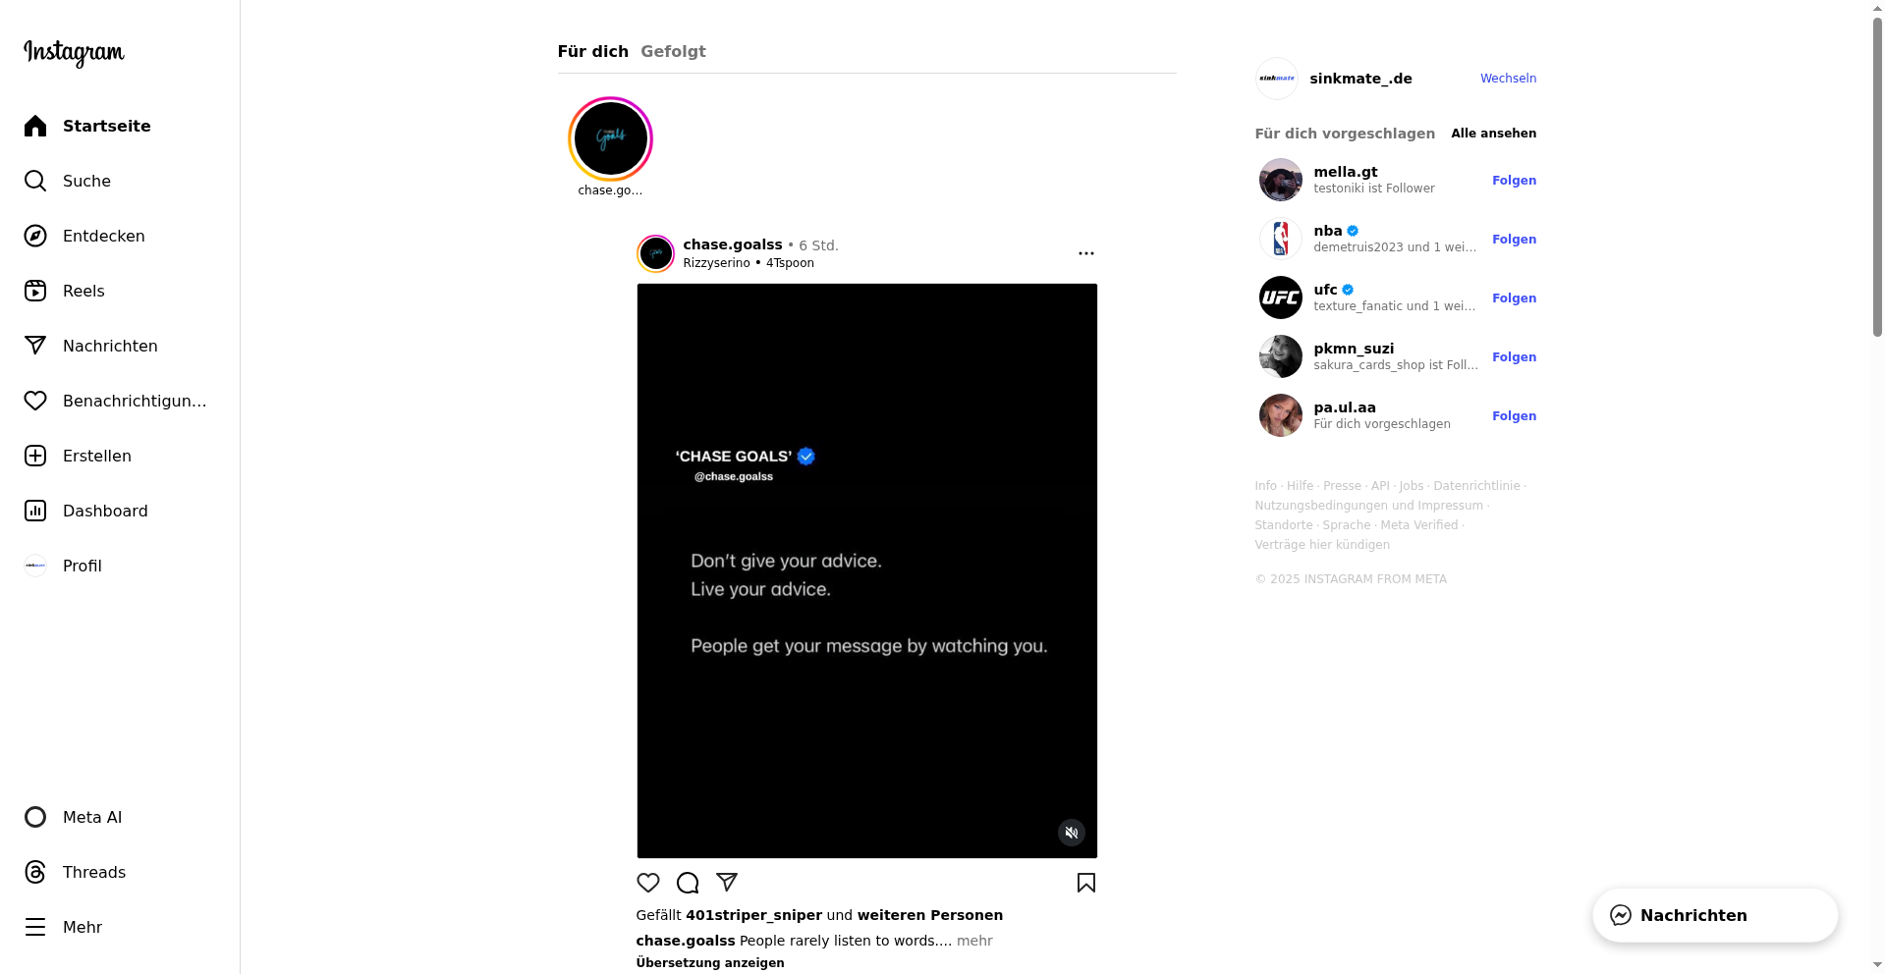This screenshot has height=974, width=1885.
Task: Go to the Dashboard in sidebar
Action: click(105, 511)
